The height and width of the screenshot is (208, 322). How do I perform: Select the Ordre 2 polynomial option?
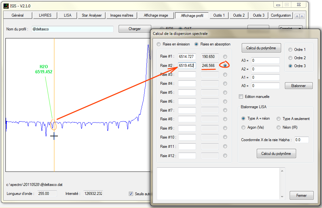(290, 58)
